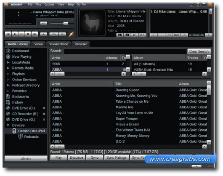
Task: Open Podcasts under the iPod
Action: [x=31, y=136]
